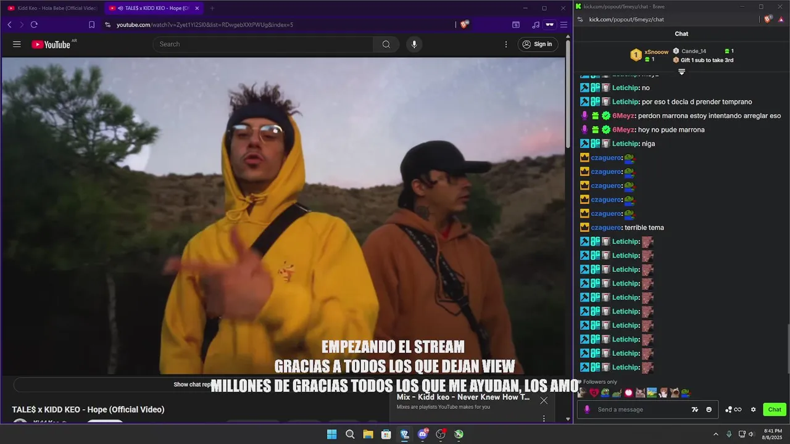
Task: Click the kick.com popout chat URL
Action: tap(626, 19)
